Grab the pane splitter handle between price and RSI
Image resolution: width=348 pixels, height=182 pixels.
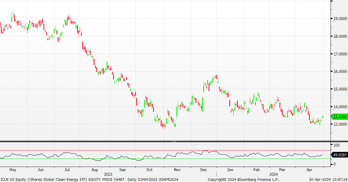pyautogui.click(x=174, y=141)
